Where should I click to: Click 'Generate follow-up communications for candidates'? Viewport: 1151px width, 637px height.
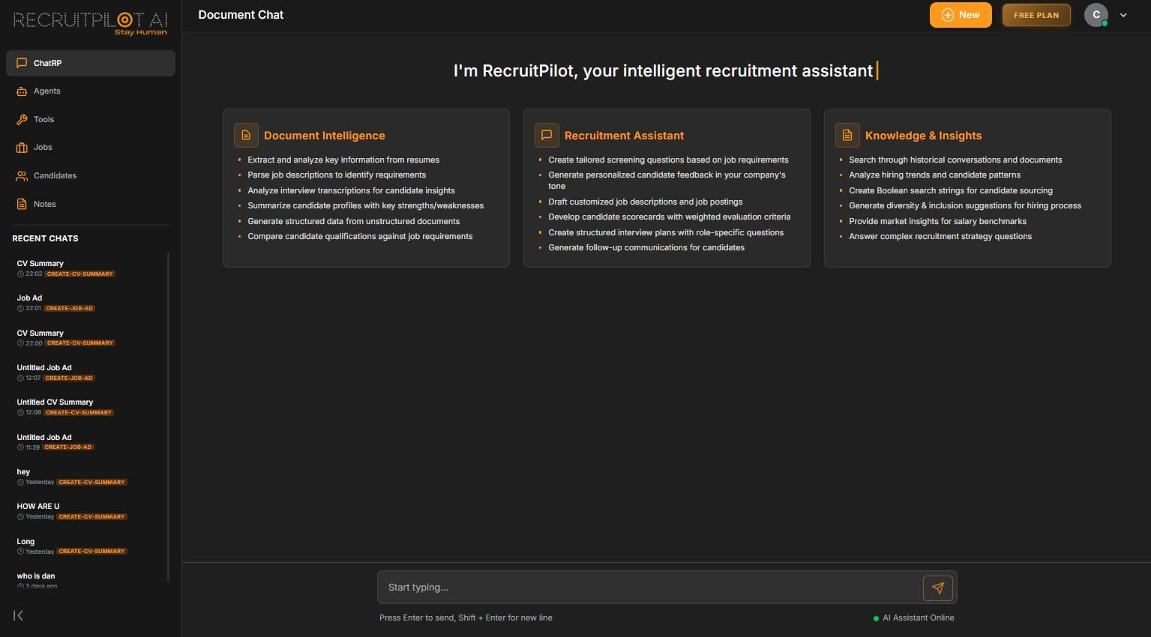pyautogui.click(x=646, y=247)
